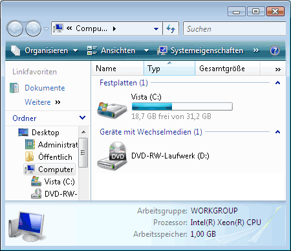Click the Desktop icon in the tree
Viewport: 291px width, 251px height.
coord(23,132)
